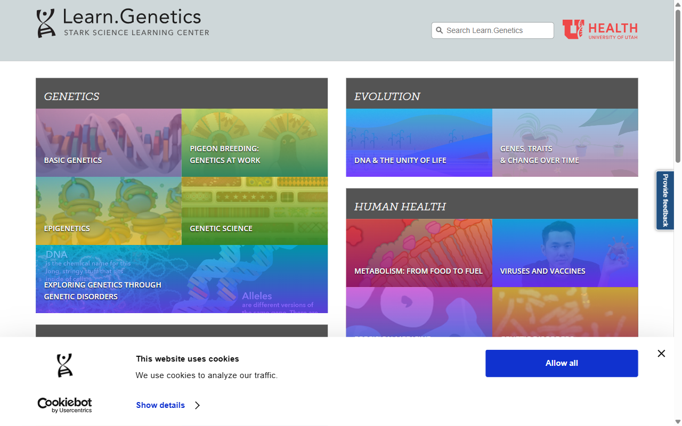
Task: Click 'We use cookies to analyze our traffic' text
Action: click(x=207, y=375)
